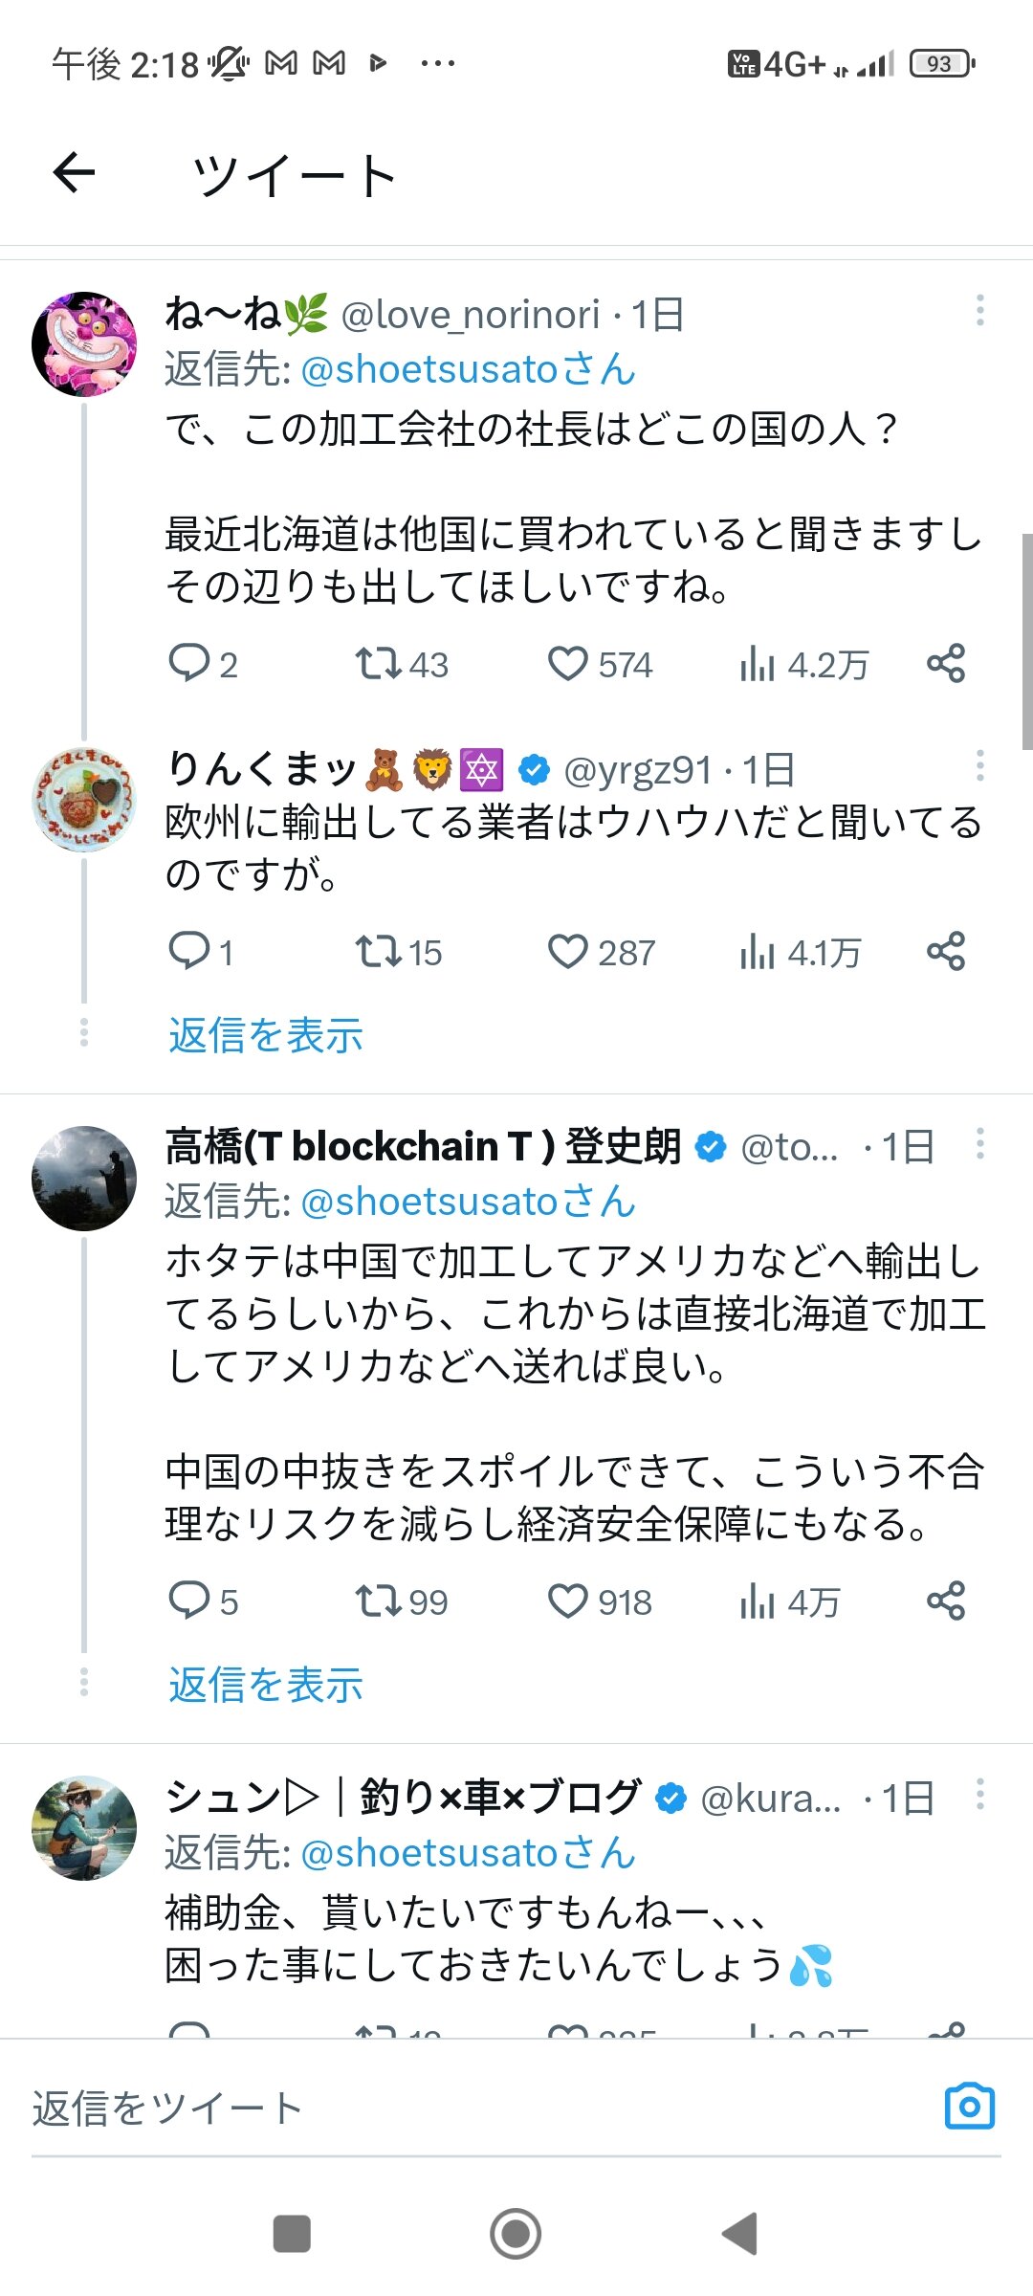
Task: Open three-dot menu on 高橋 blockchain tweet
Action: [x=979, y=1143]
